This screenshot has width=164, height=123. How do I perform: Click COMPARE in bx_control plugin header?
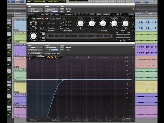[55, 11]
